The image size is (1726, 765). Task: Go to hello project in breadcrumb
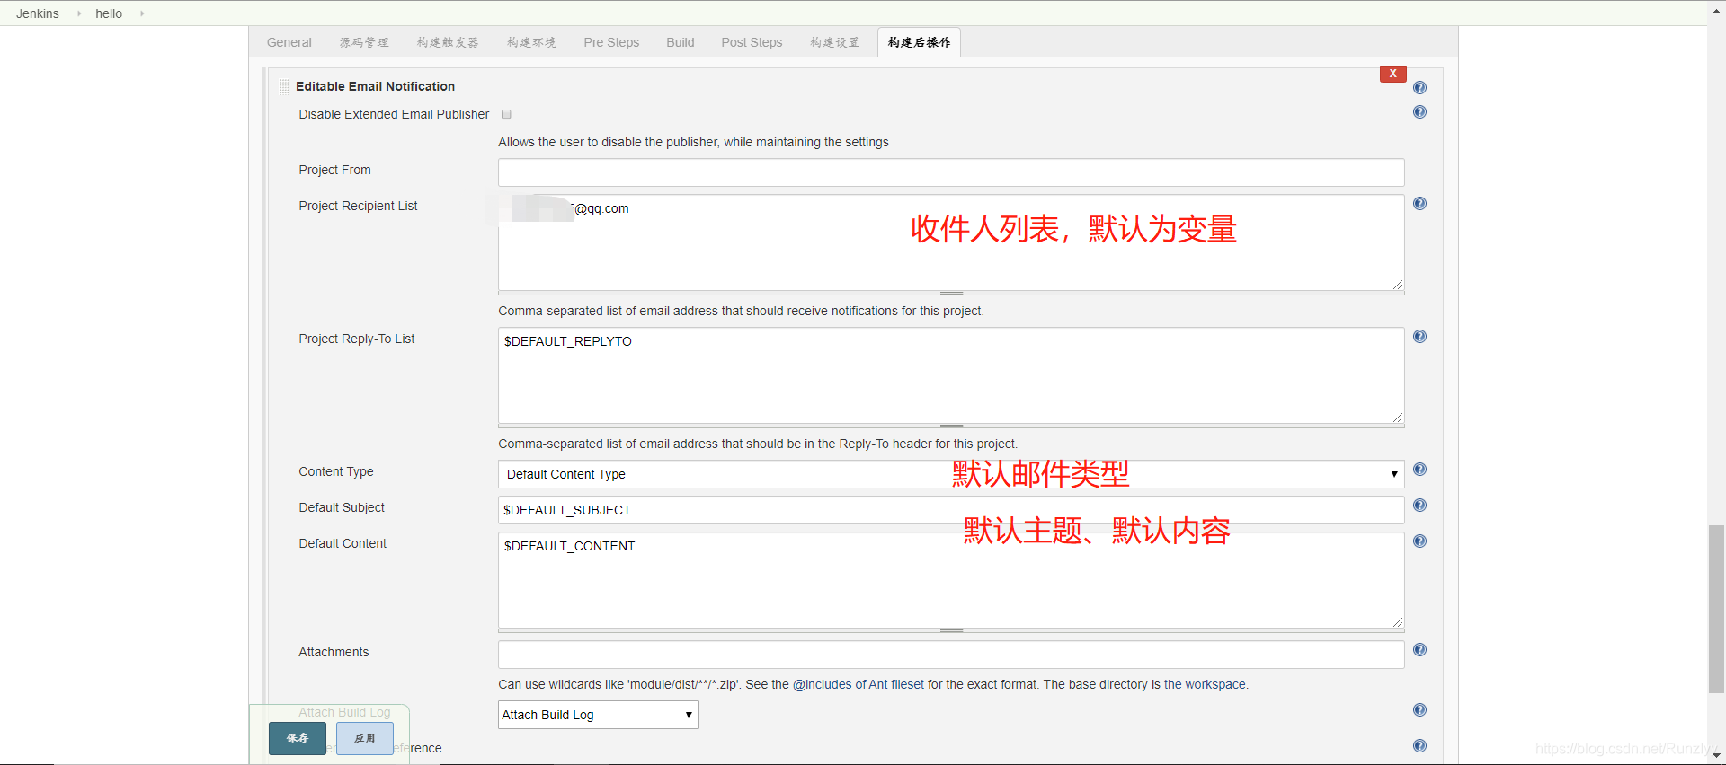coord(109,13)
